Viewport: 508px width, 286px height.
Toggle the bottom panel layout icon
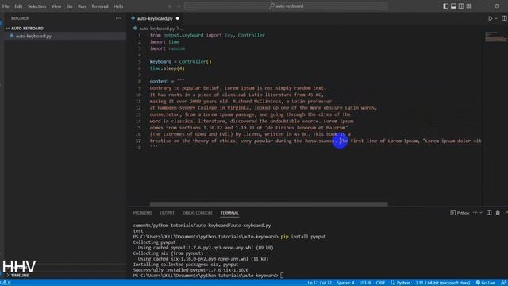453,6
